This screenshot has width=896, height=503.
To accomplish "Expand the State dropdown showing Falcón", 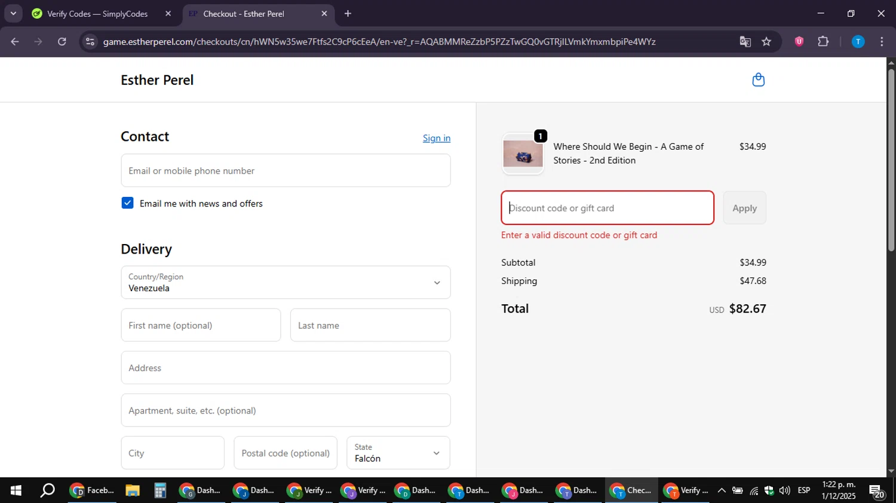I will pos(398,453).
